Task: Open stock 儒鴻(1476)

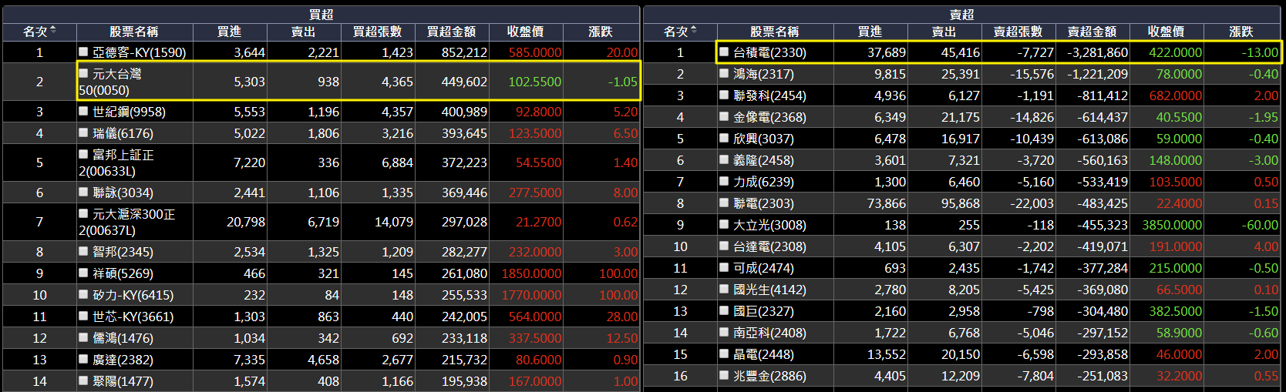Action: pos(123,338)
